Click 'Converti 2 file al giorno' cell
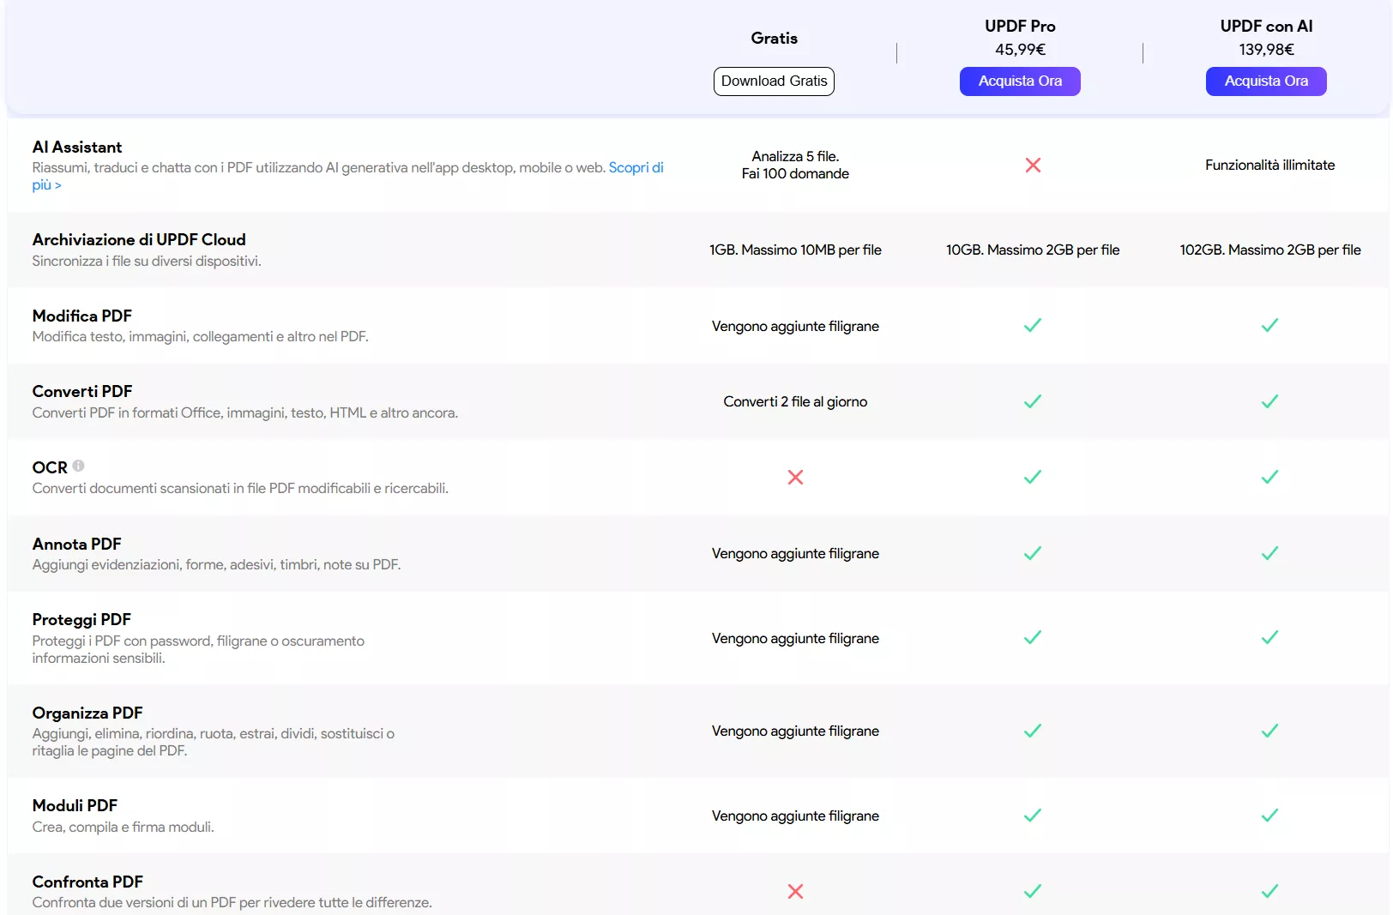Image resolution: width=1393 pixels, height=915 pixels. 795,401
